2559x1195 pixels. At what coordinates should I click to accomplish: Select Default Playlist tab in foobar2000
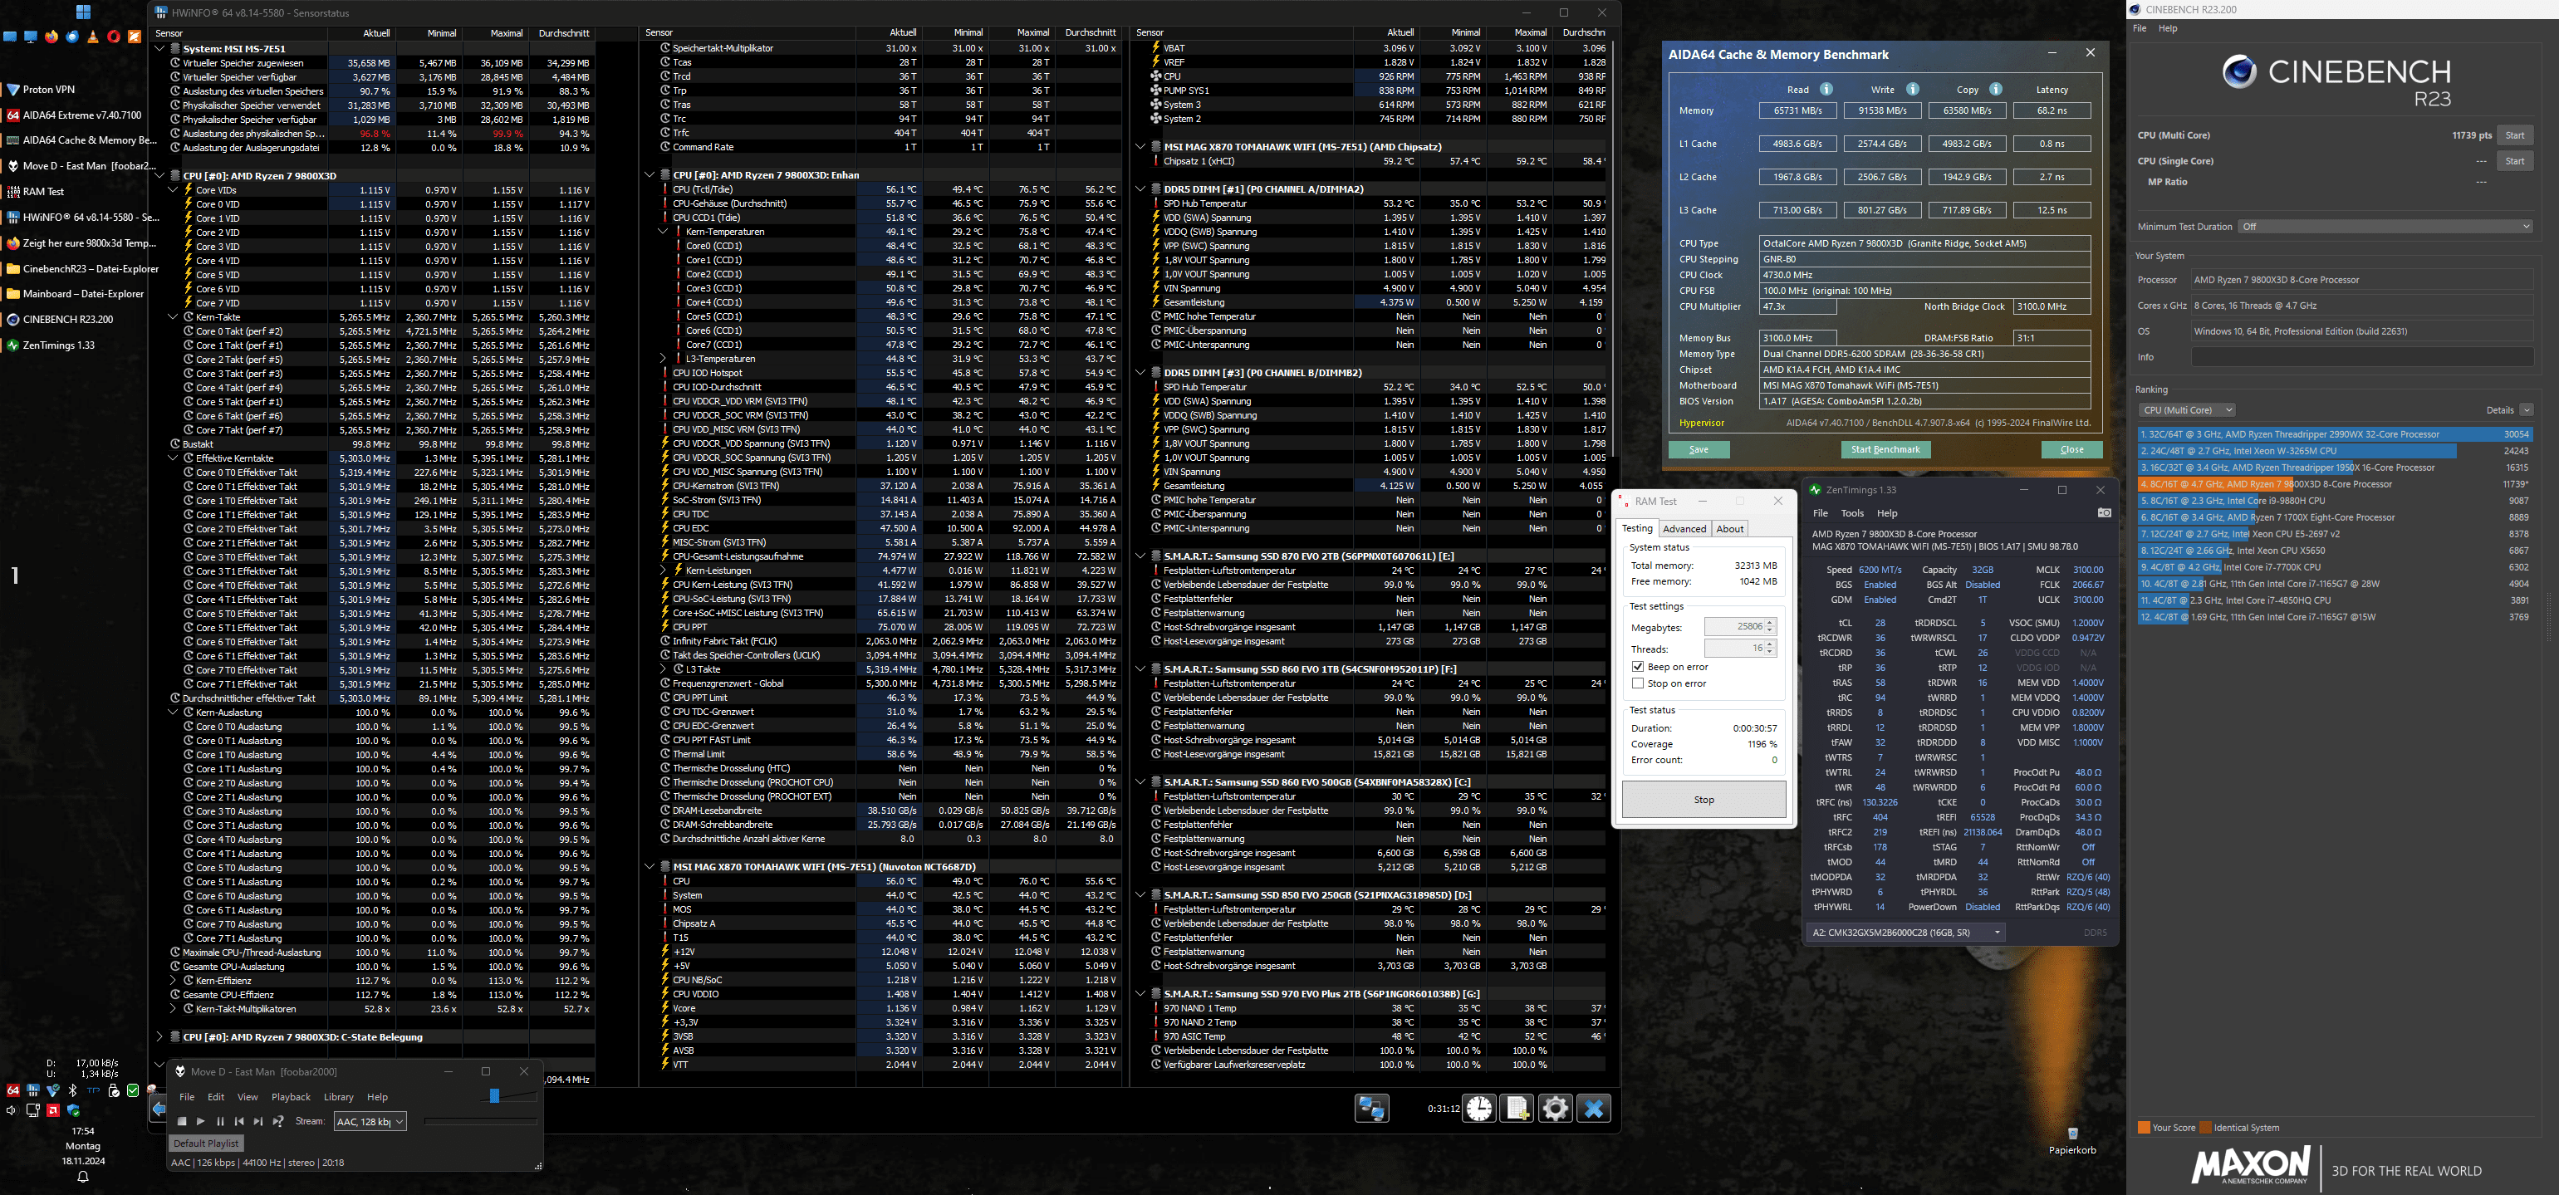pos(206,1144)
